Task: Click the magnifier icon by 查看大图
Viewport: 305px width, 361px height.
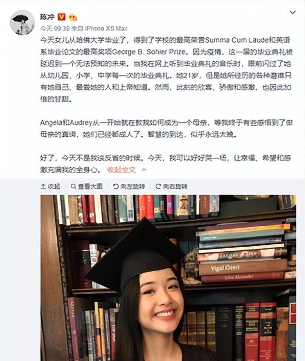Action: tap(73, 186)
